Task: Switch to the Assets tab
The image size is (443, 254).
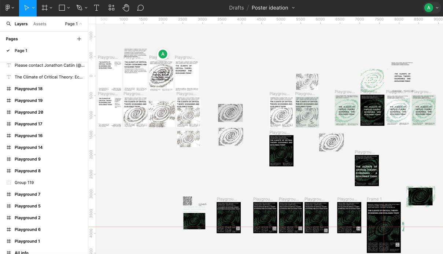Action: point(40,24)
